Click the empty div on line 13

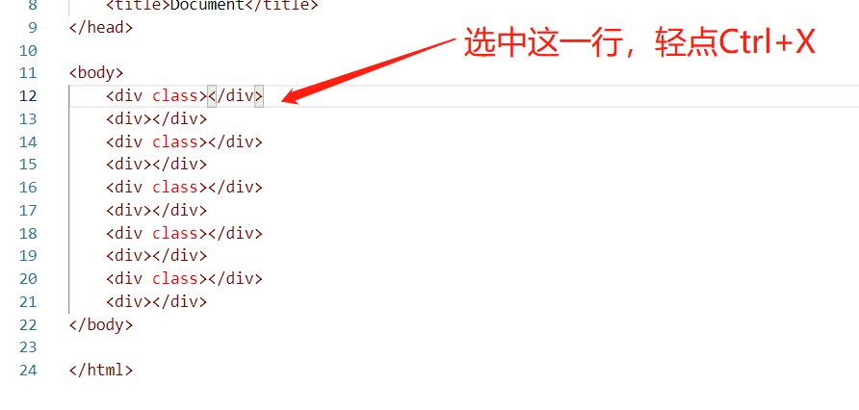[x=157, y=119]
